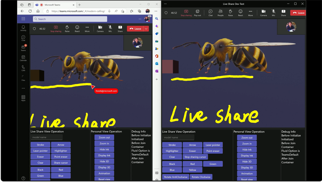
Task: Open Calls in Teams left sidebar
Action: [x=23, y=68]
